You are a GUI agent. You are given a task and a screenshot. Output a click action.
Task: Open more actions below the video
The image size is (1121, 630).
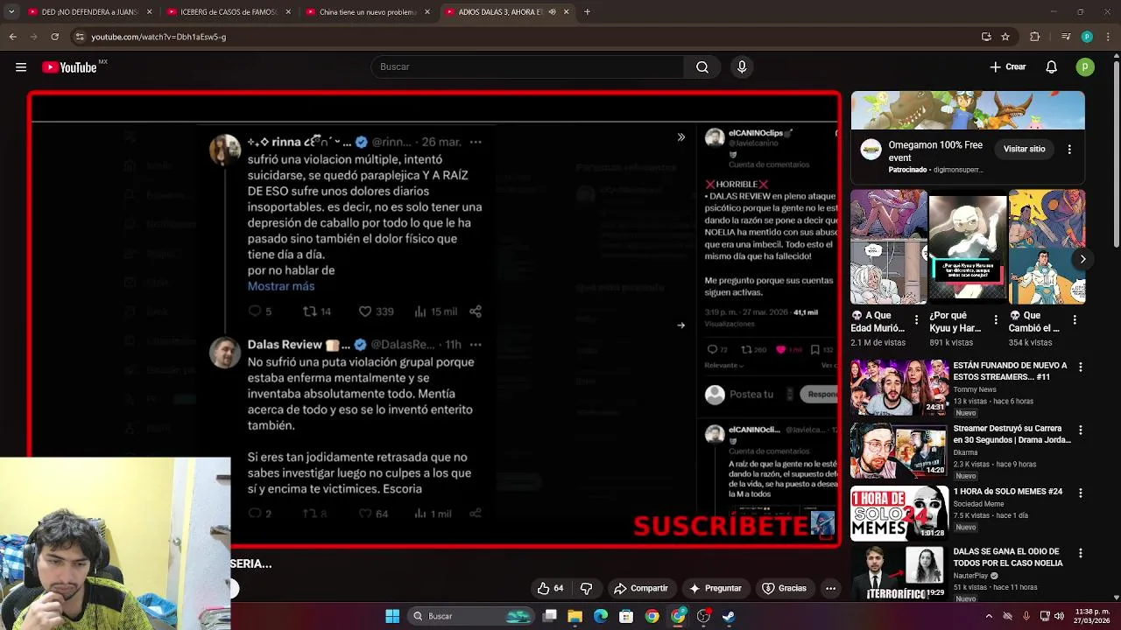pyautogui.click(x=830, y=589)
